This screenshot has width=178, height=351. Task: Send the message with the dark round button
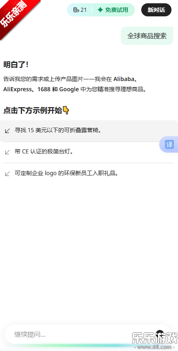tap(160, 334)
